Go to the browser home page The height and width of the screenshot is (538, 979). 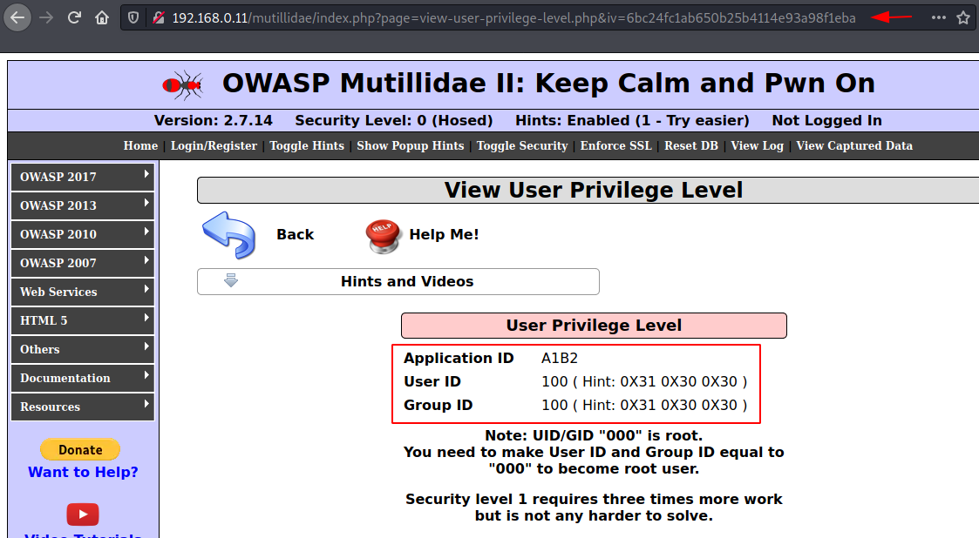click(102, 17)
